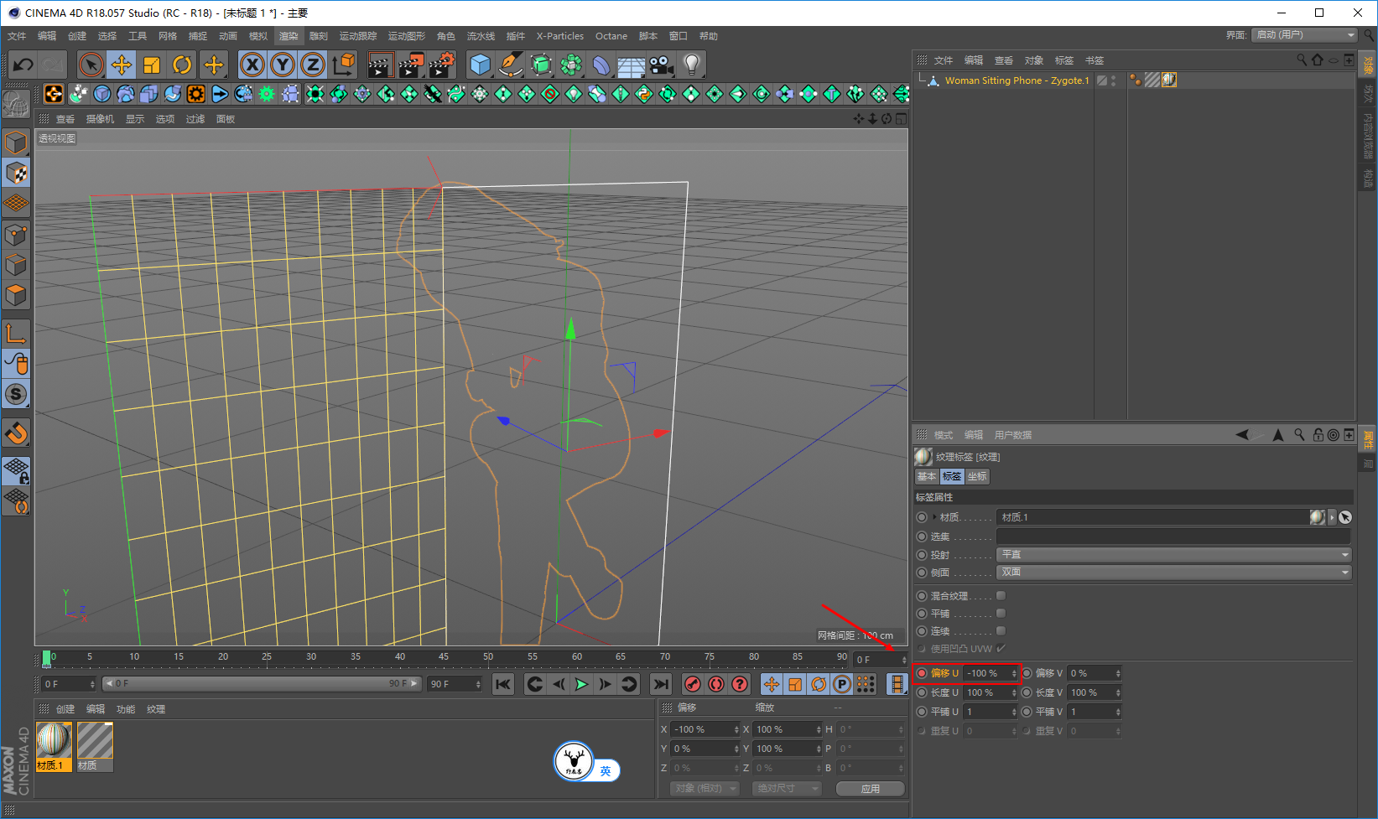Screen dimensions: 1378x819
Task: Open the 投射 dropdown showing 平直
Action: 1173,555
